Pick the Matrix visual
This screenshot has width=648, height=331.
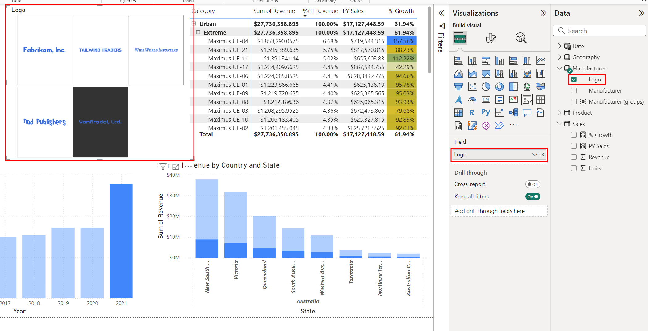point(458,113)
